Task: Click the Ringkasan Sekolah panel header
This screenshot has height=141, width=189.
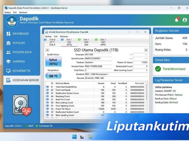Action: pyautogui.click(x=171, y=31)
